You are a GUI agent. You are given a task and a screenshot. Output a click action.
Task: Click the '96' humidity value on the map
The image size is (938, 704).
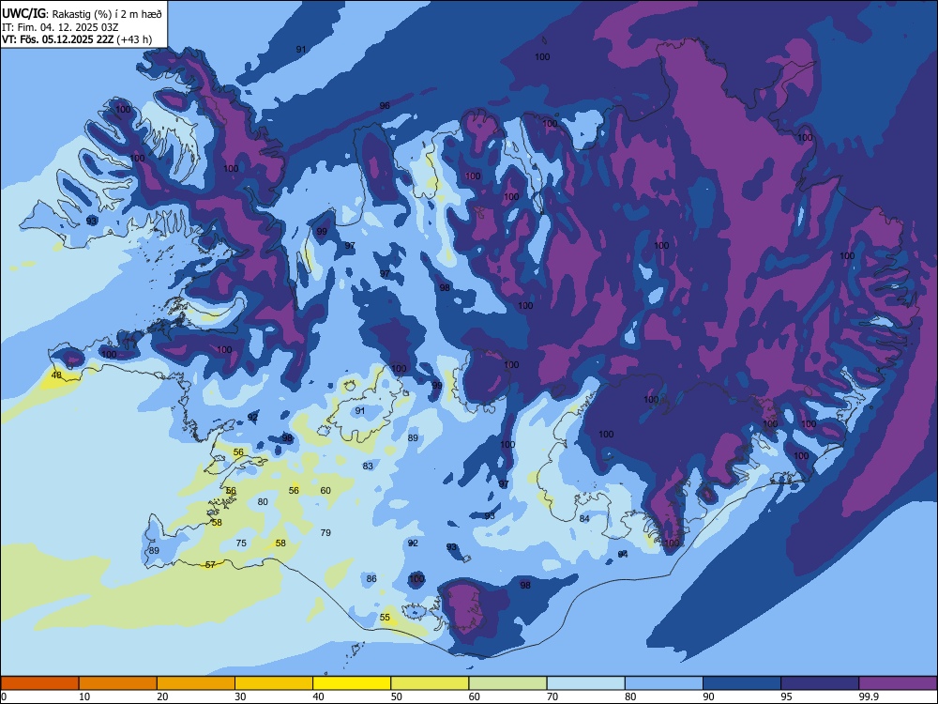(385, 105)
